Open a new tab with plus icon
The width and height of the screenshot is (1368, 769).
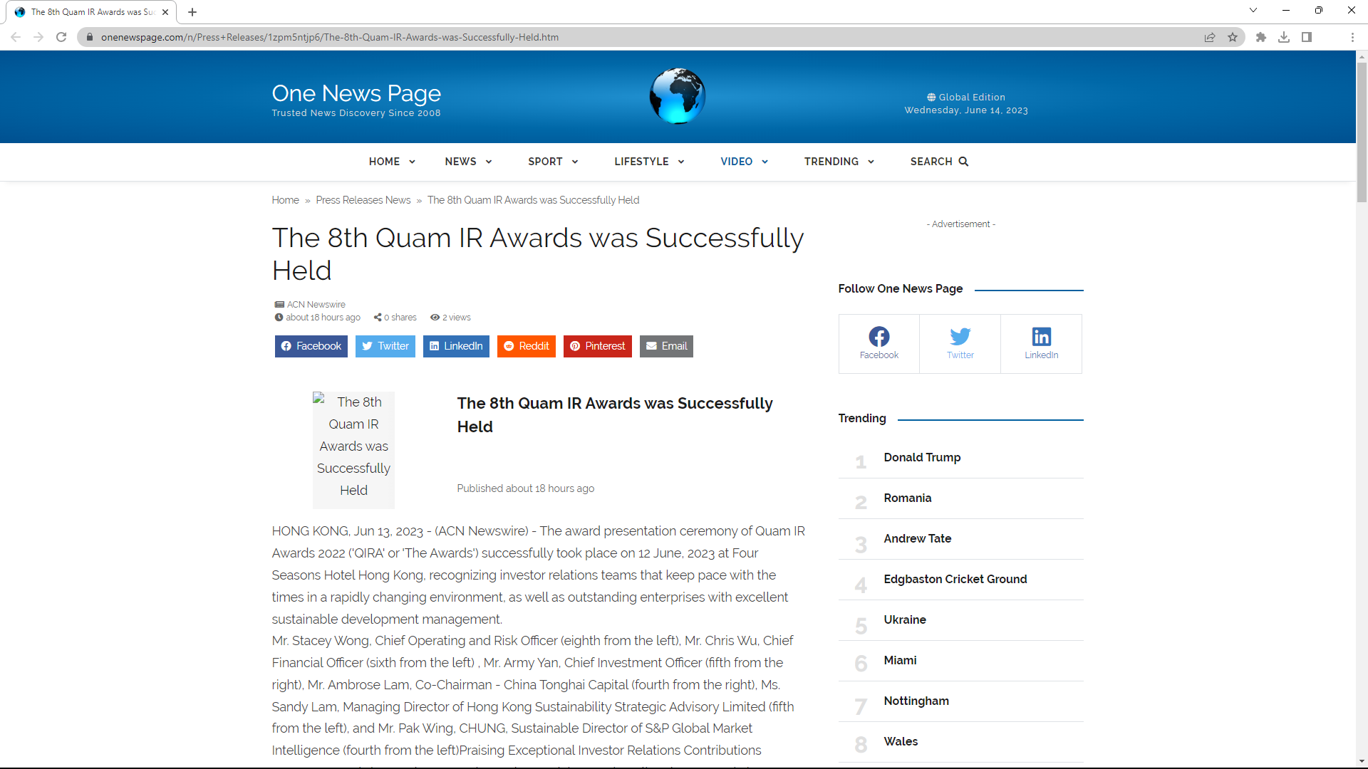tap(192, 12)
